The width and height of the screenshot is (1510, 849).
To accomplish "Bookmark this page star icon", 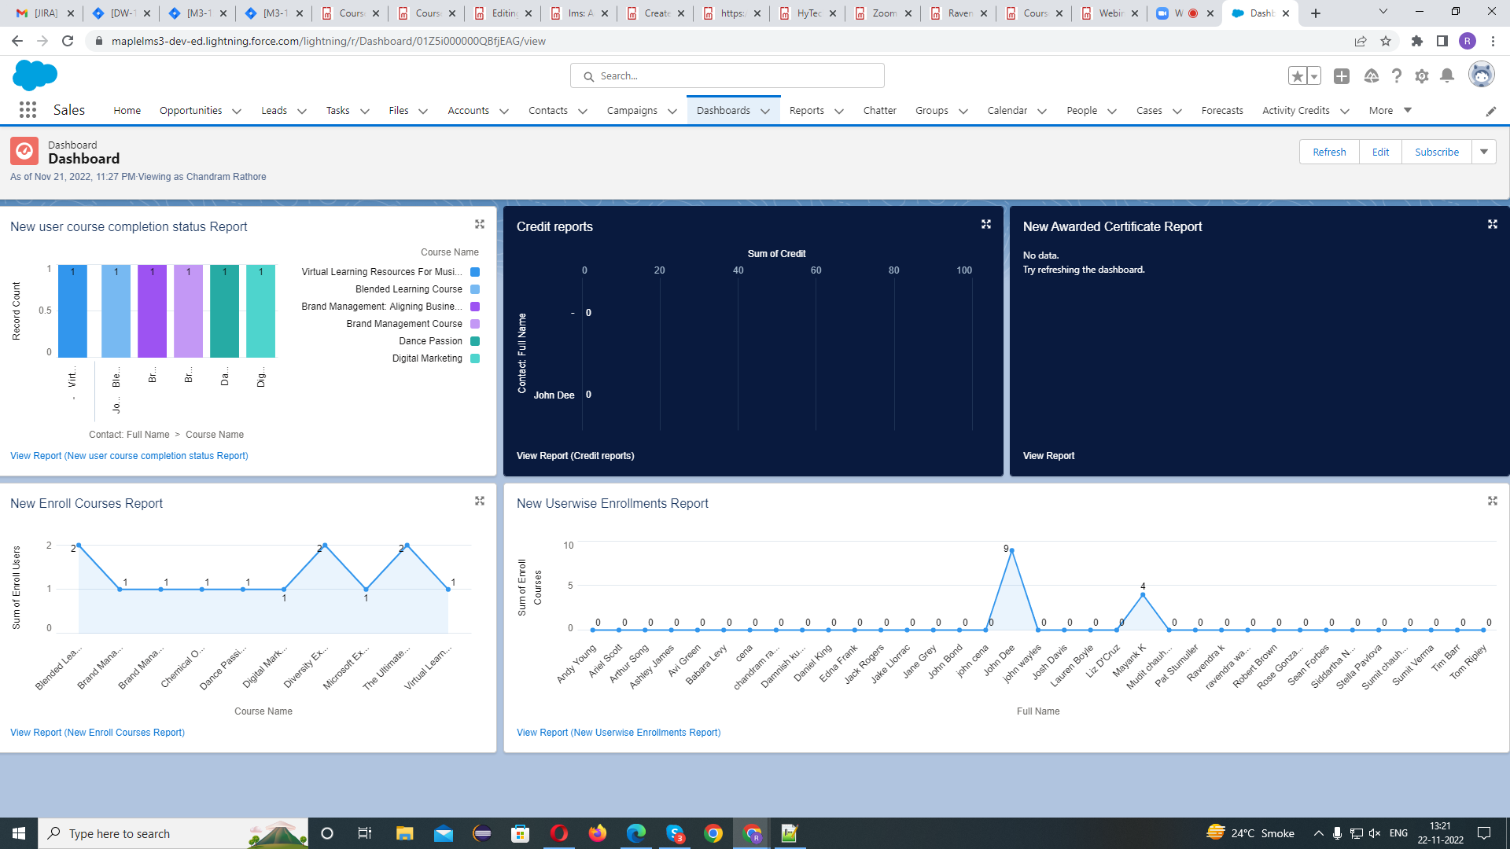I will tap(1386, 41).
